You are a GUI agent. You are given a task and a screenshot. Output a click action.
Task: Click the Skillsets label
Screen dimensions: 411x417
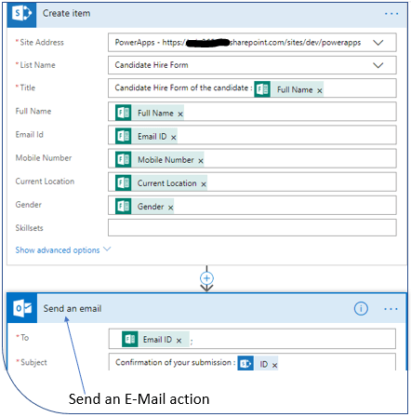[29, 228]
